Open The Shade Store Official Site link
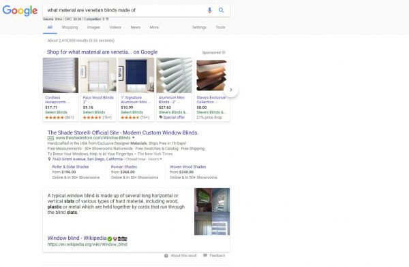 click(x=123, y=132)
